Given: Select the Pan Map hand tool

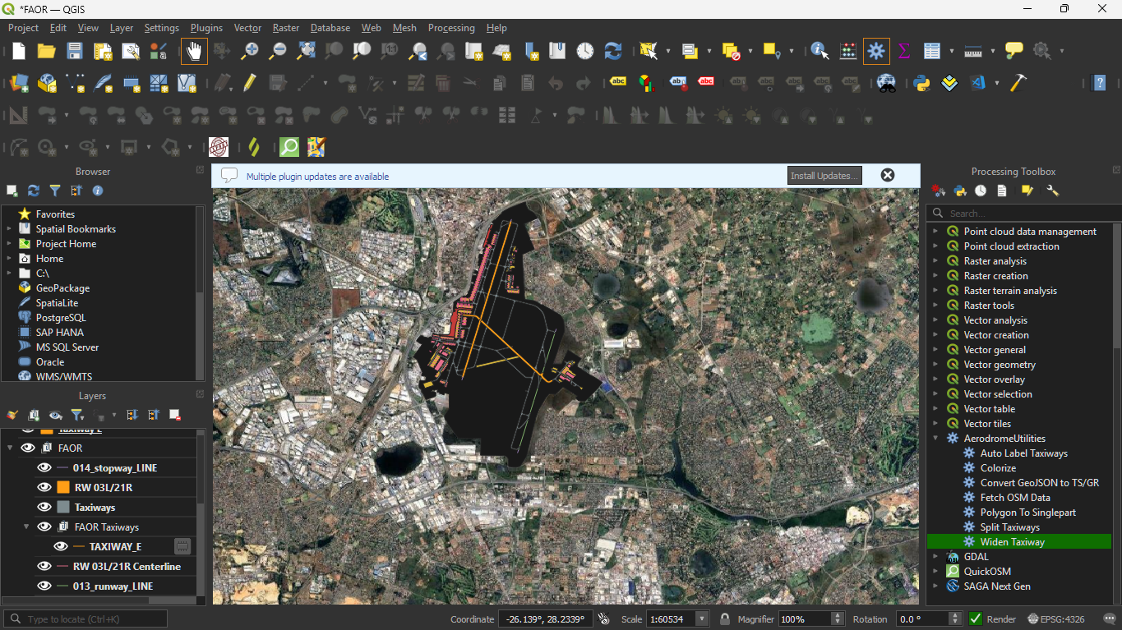Looking at the screenshot, I should click(194, 51).
